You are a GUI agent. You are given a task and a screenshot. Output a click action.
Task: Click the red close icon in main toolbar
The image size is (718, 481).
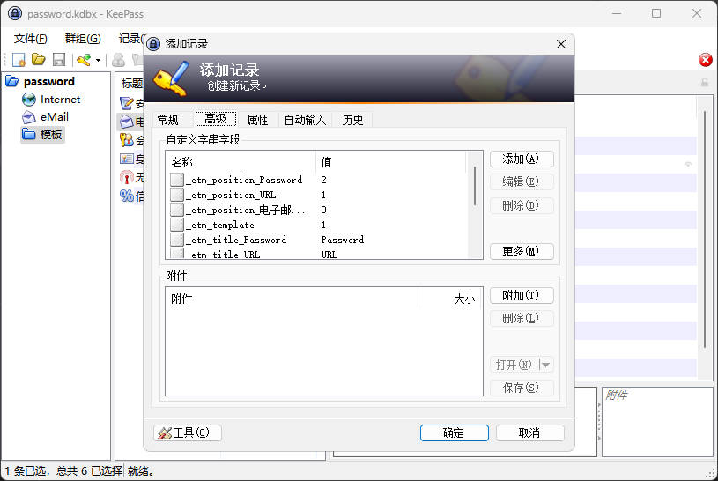[x=705, y=60]
